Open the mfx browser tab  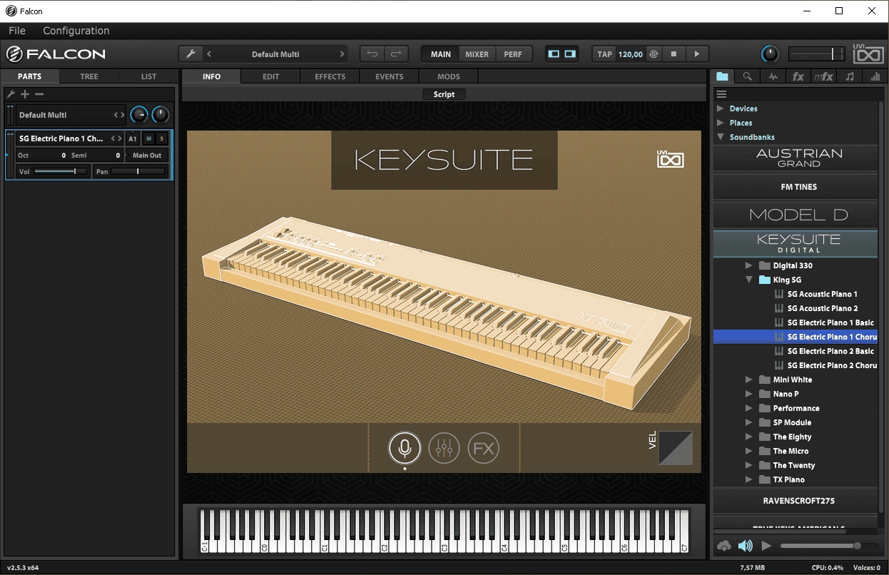(x=823, y=76)
